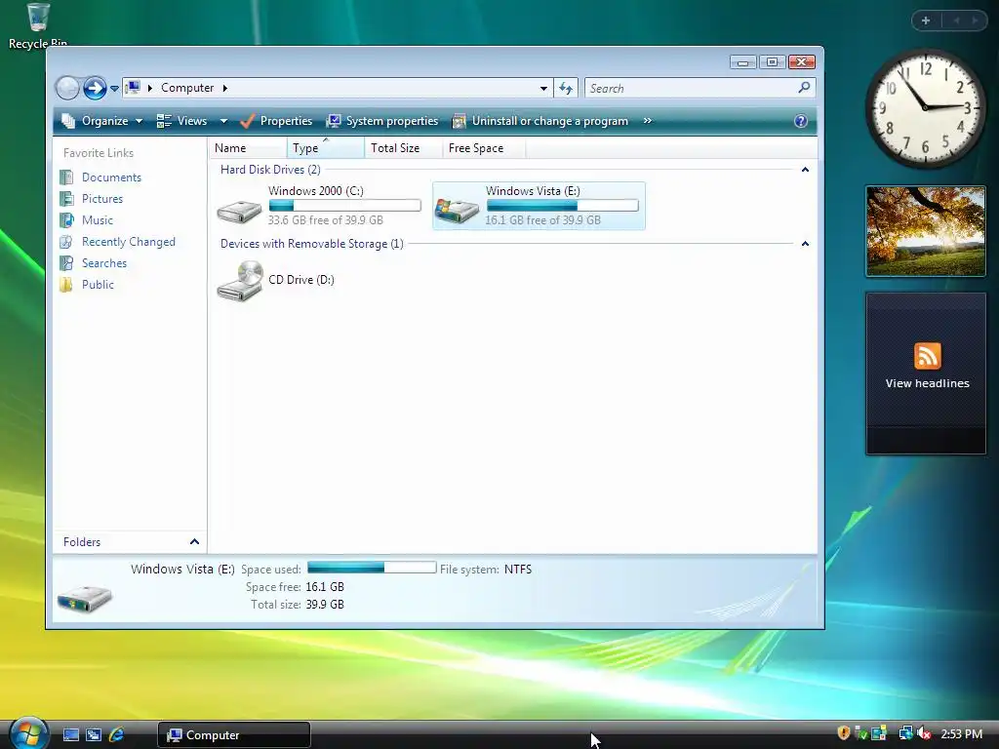Open Music favorite link
Screen dimensions: 999x749
tap(97, 220)
